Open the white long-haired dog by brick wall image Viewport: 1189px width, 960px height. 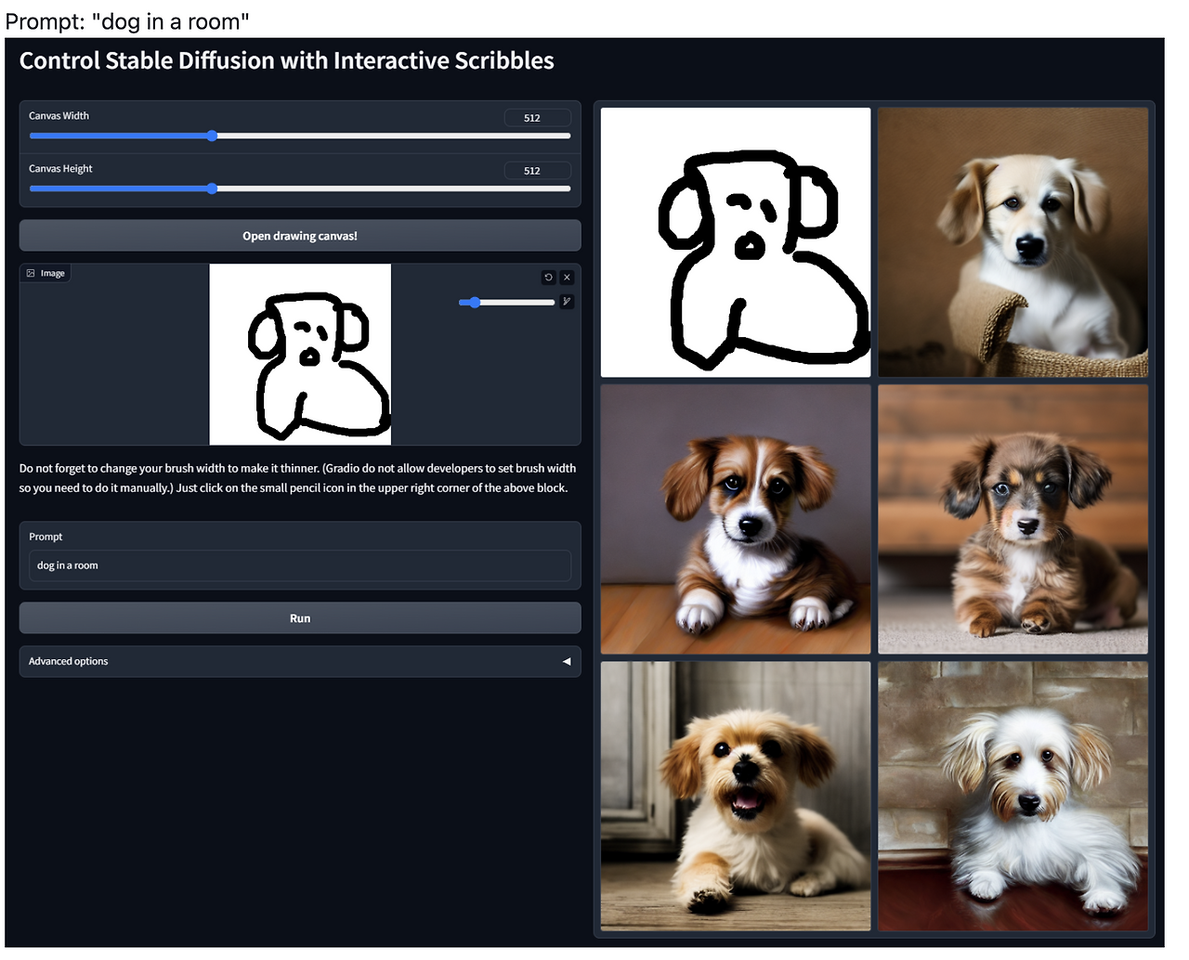[x=1013, y=797]
